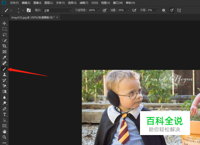The image size is (200, 145).
Task: Click the 模式 mode label
Action: pos(38,10)
